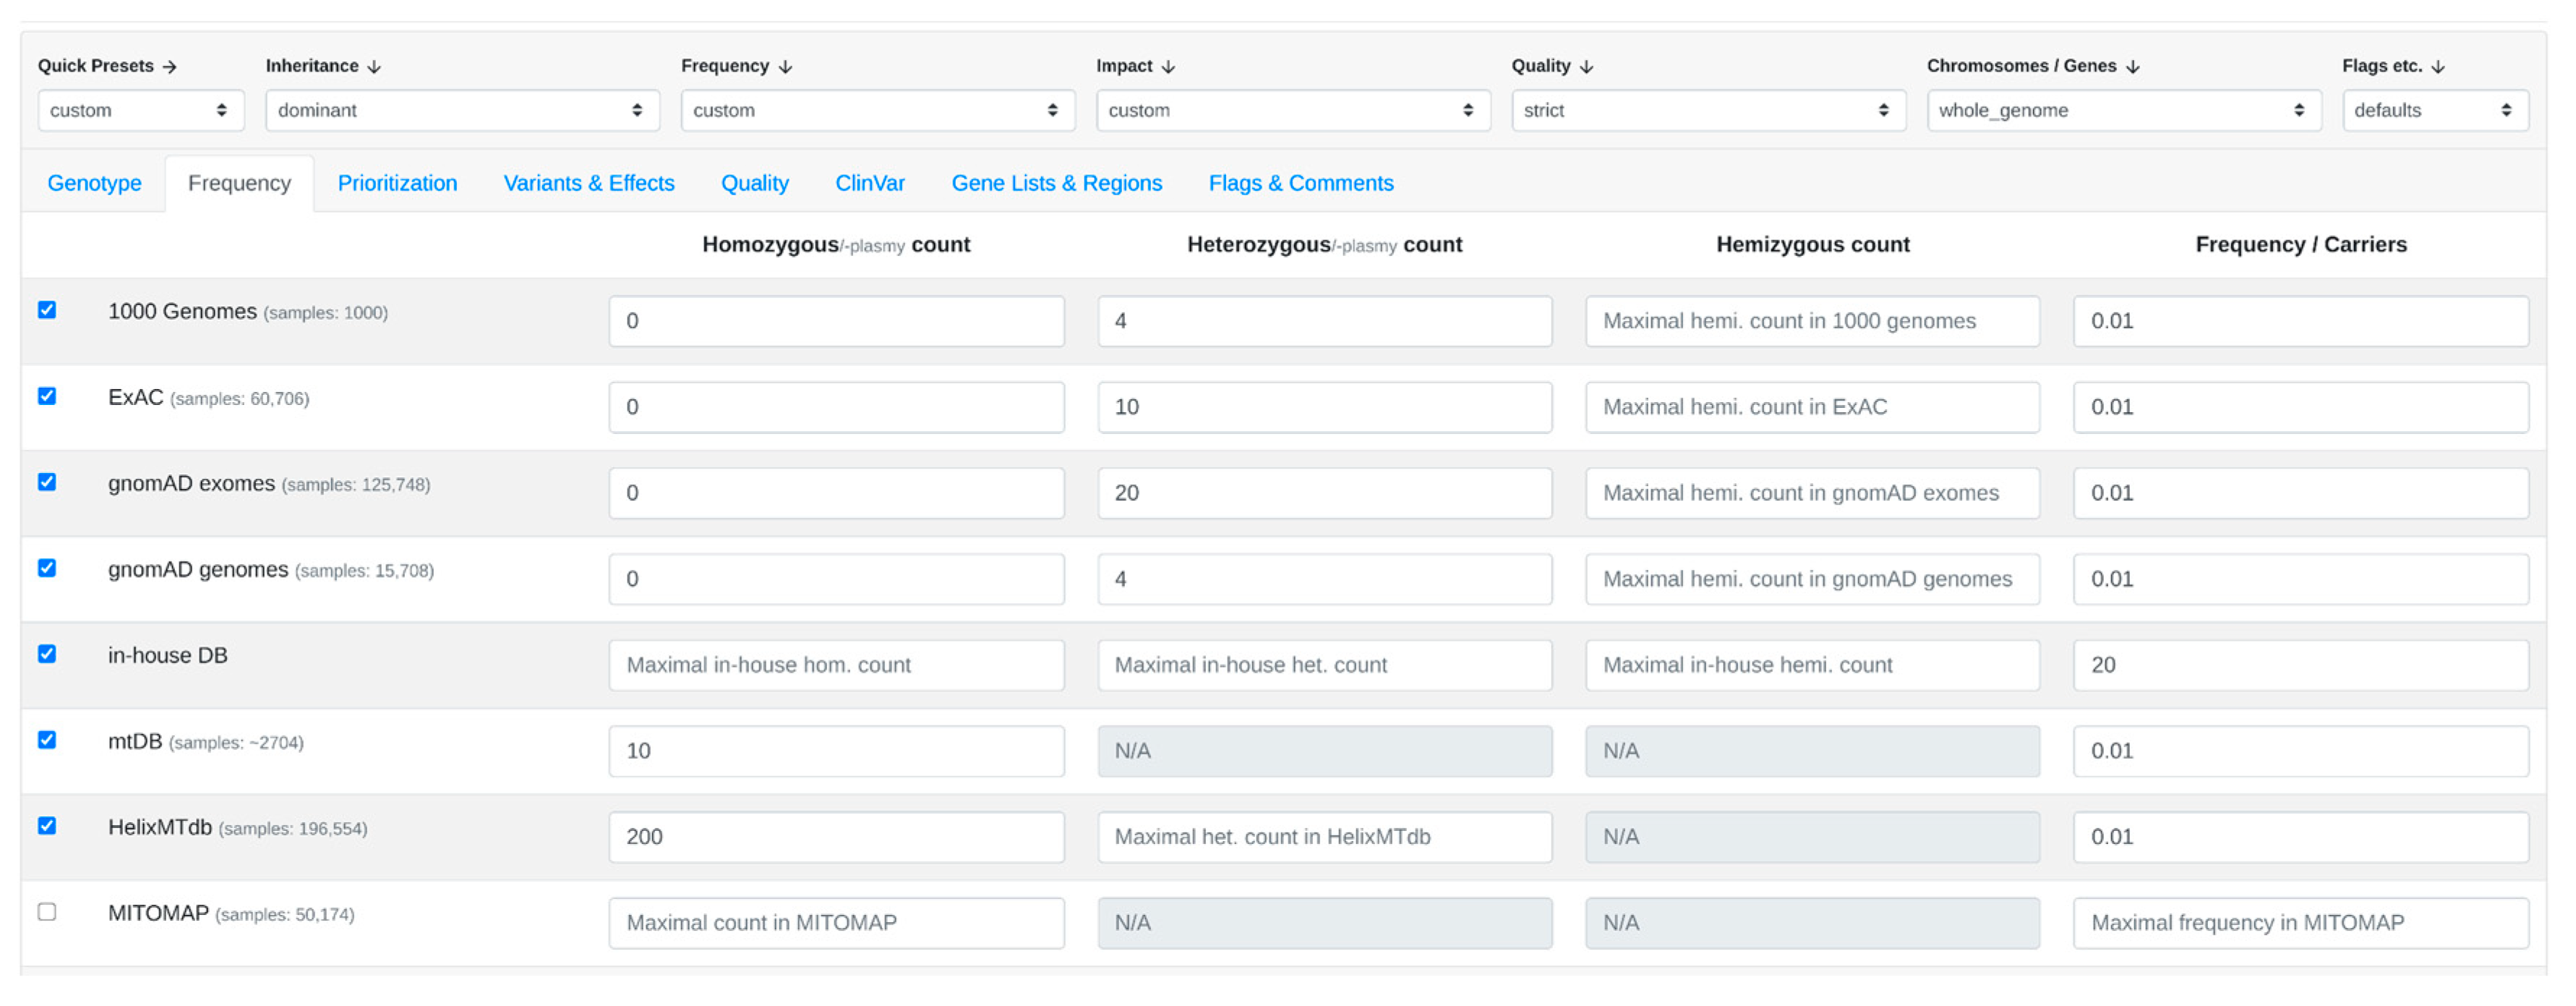Open the Inheritance dropdown set to dominant
This screenshot has width=2576, height=1006.
[x=461, y=110]
